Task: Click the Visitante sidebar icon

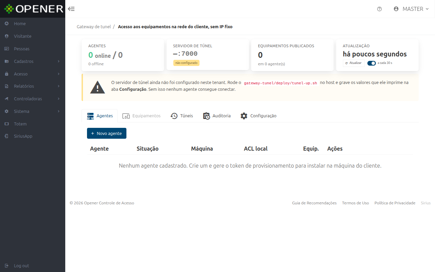Action: (6, 36)
